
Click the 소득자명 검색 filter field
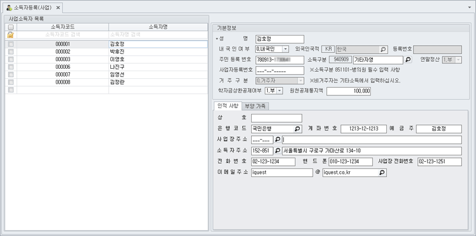click(158, 34)
